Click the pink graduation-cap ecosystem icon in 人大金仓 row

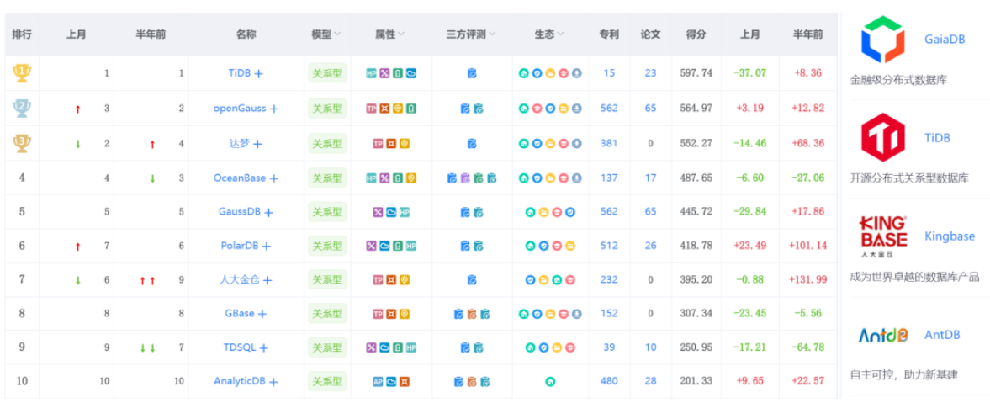[570, 280]
